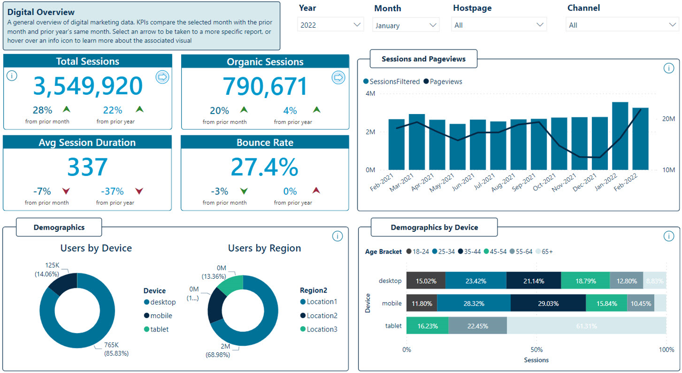Toggle the Pageviews legend item

coord(443,82)
